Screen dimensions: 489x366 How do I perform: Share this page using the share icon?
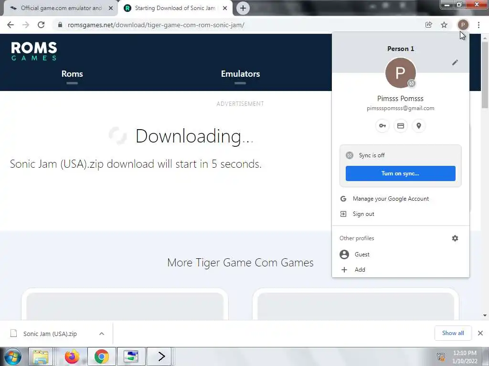coord(429,25)
